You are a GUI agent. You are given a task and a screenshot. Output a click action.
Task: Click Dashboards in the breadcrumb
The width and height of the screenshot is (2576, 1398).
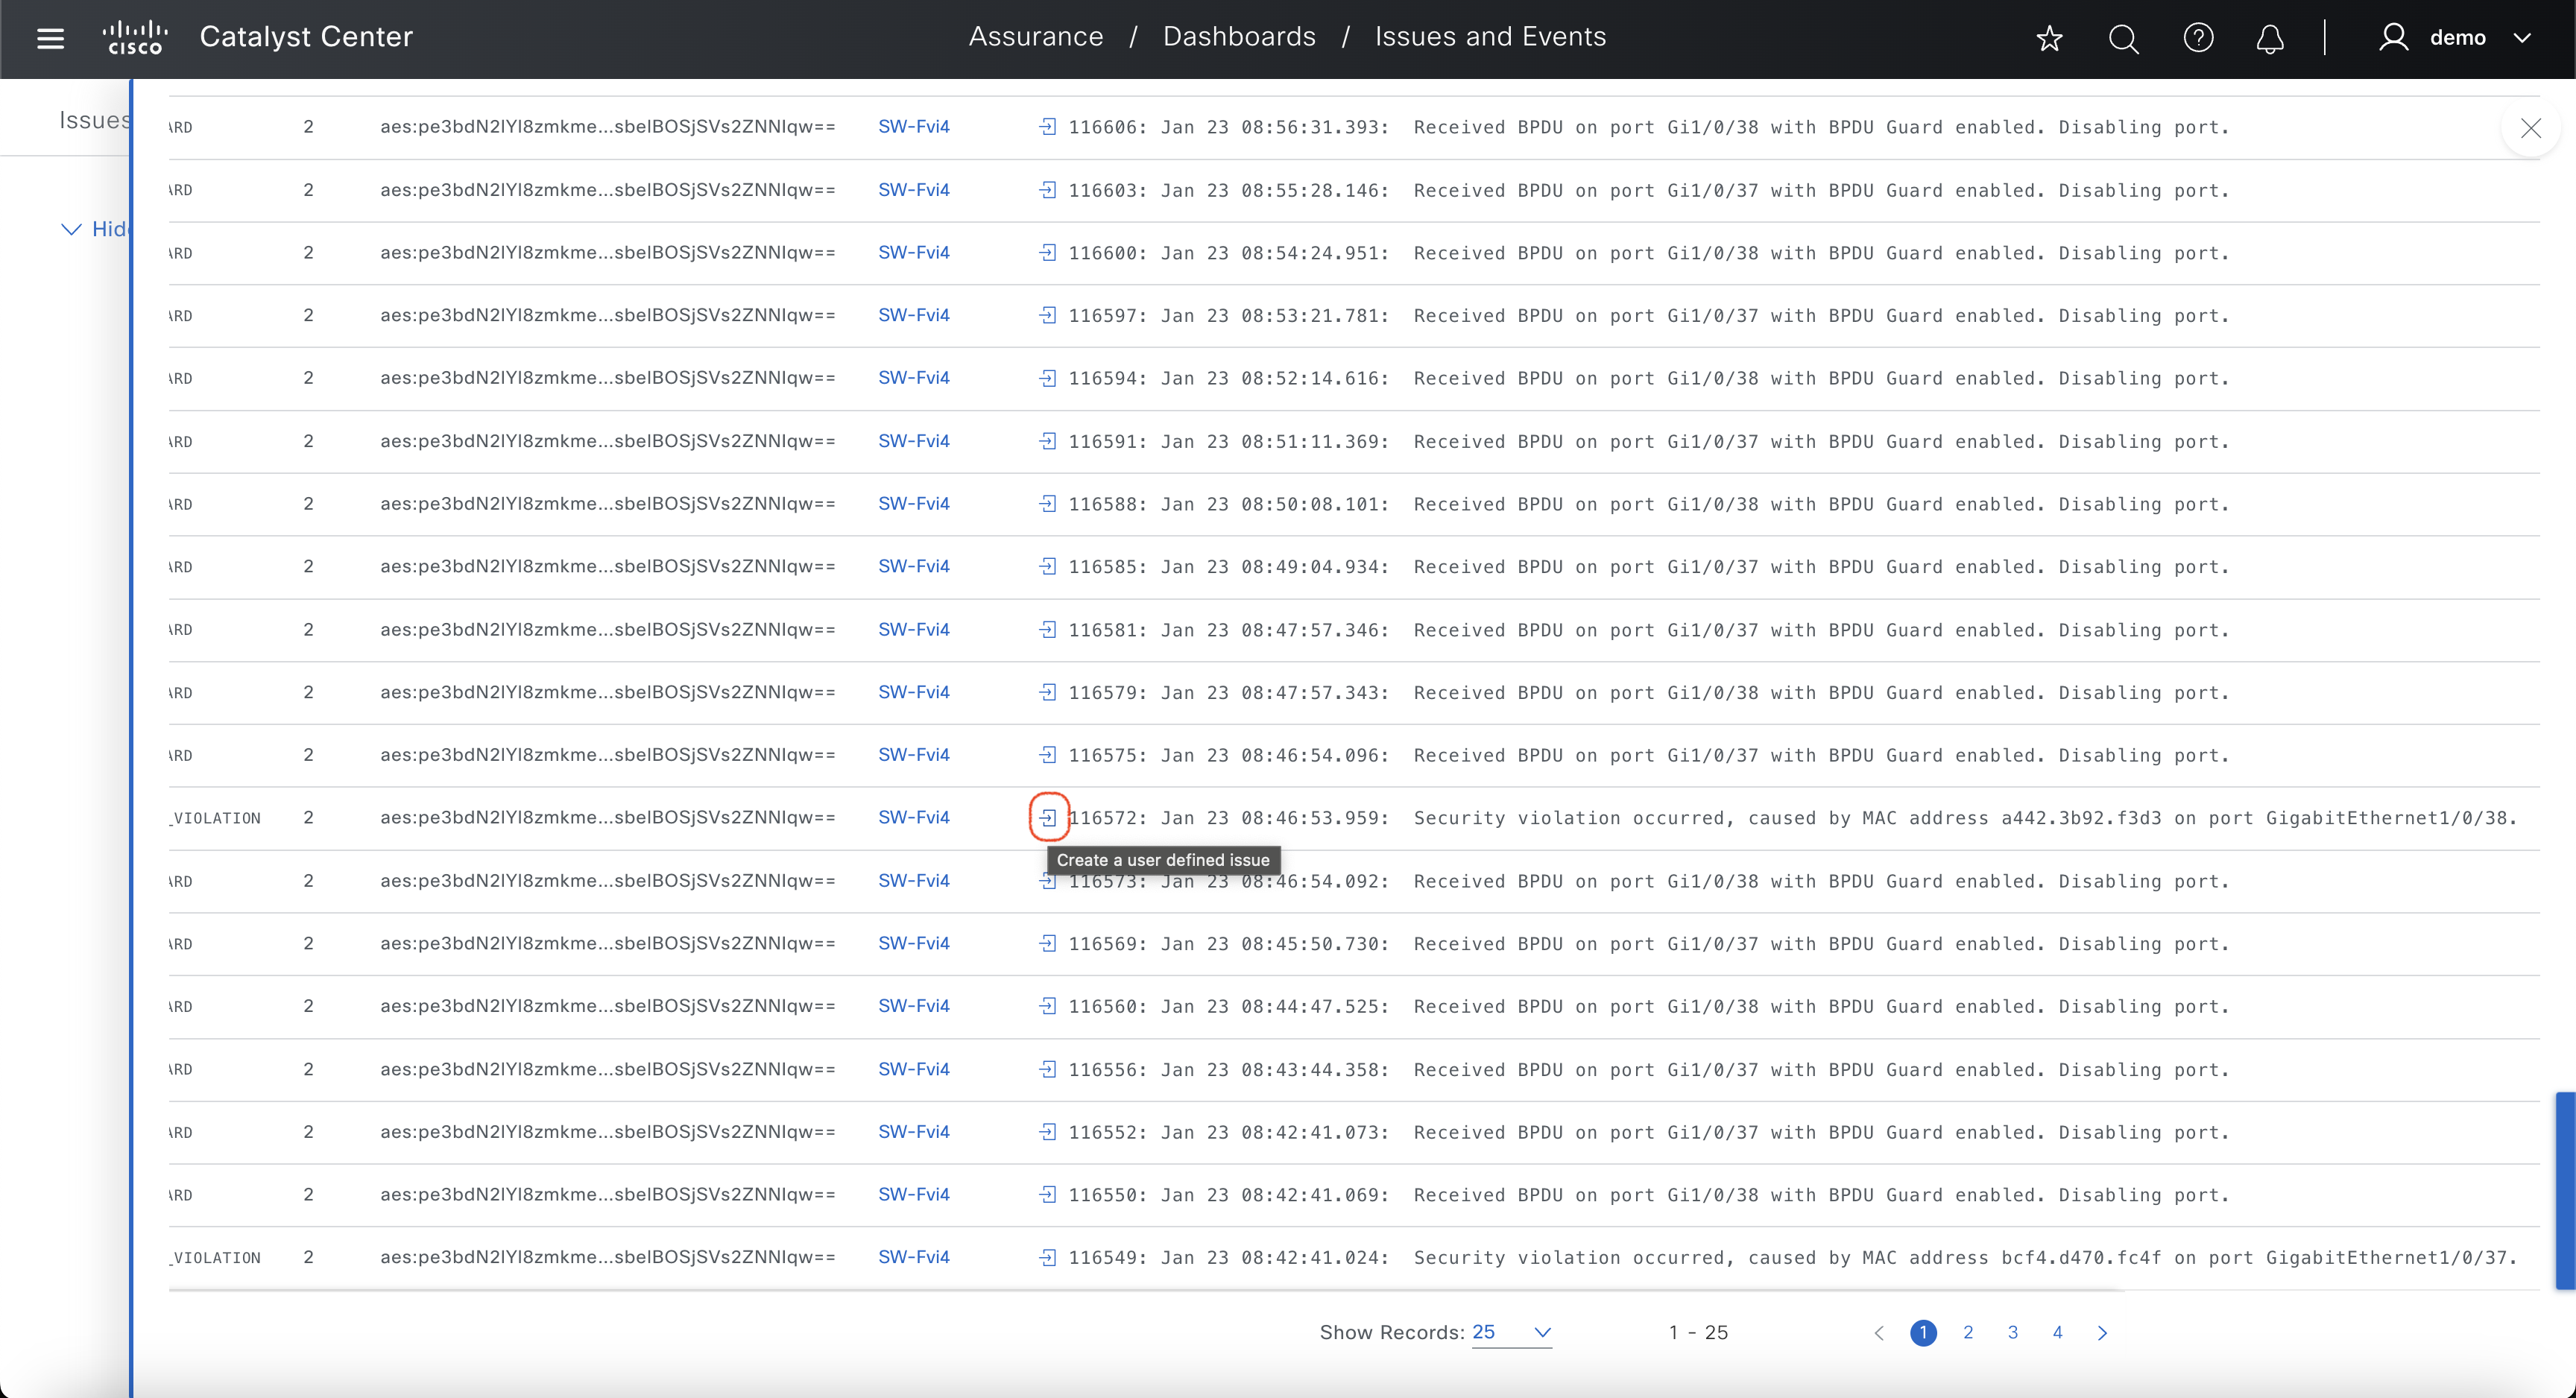[1239, 37]
